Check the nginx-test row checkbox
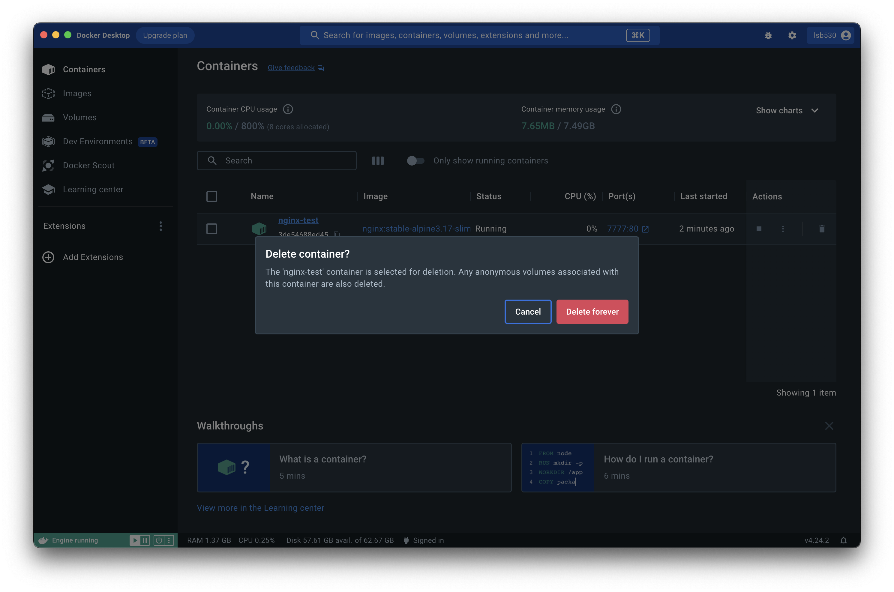The width and height of the screenshot is (894, 592). click(x=211, y=229)
